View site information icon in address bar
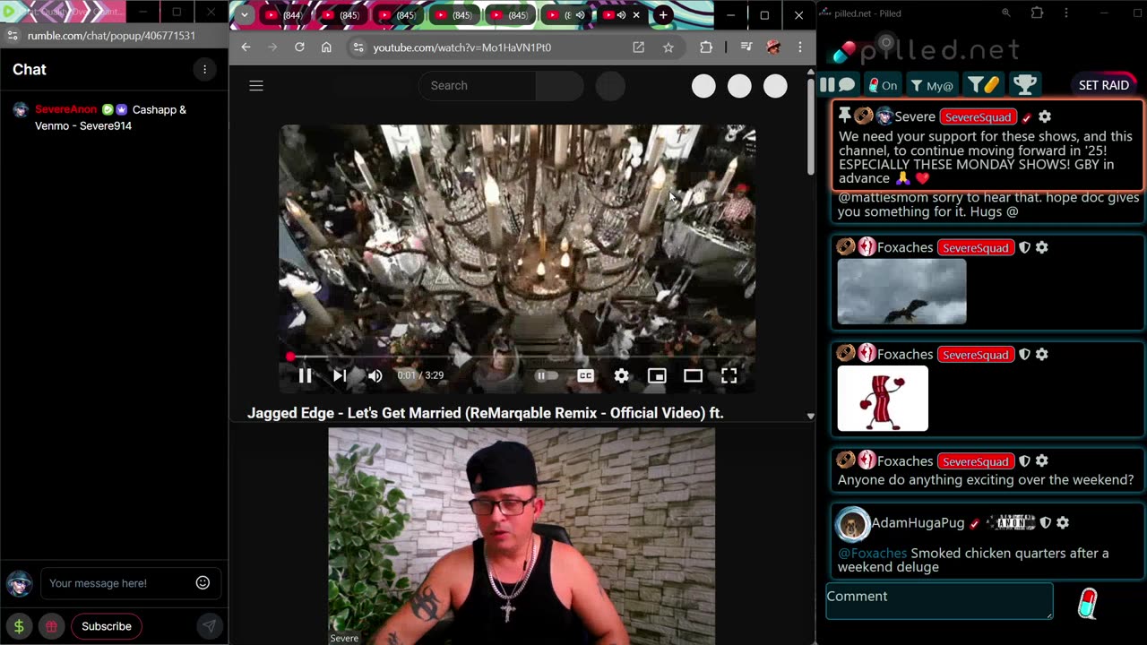1147x645 pixels. pyautogui.click(x=358, y=47)
